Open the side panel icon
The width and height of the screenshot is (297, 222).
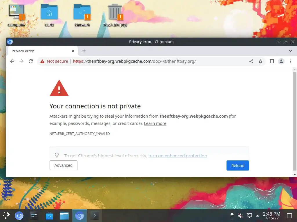272,61
